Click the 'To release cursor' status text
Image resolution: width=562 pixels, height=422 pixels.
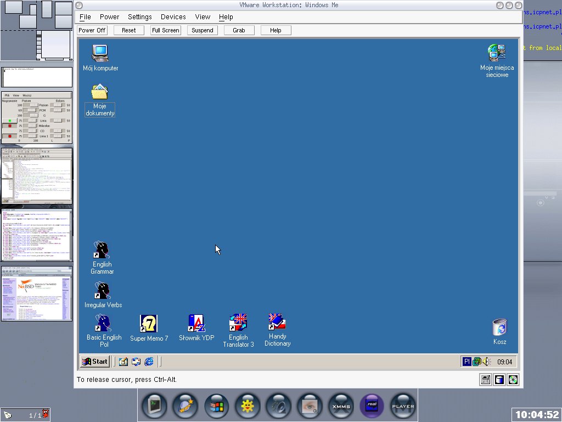coord(127,380)
